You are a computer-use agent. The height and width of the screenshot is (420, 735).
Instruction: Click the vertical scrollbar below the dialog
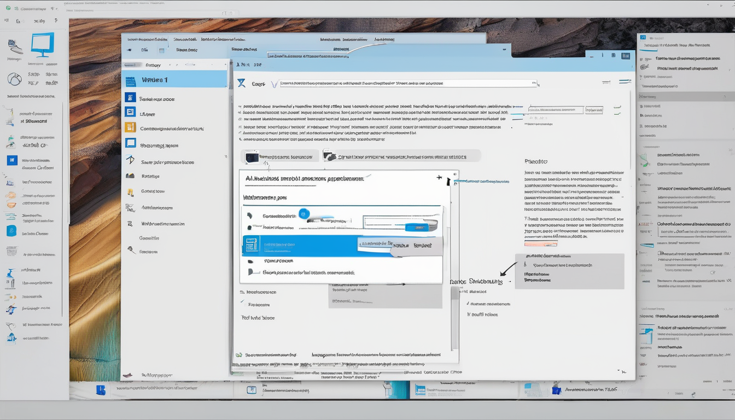pos(454,317)
